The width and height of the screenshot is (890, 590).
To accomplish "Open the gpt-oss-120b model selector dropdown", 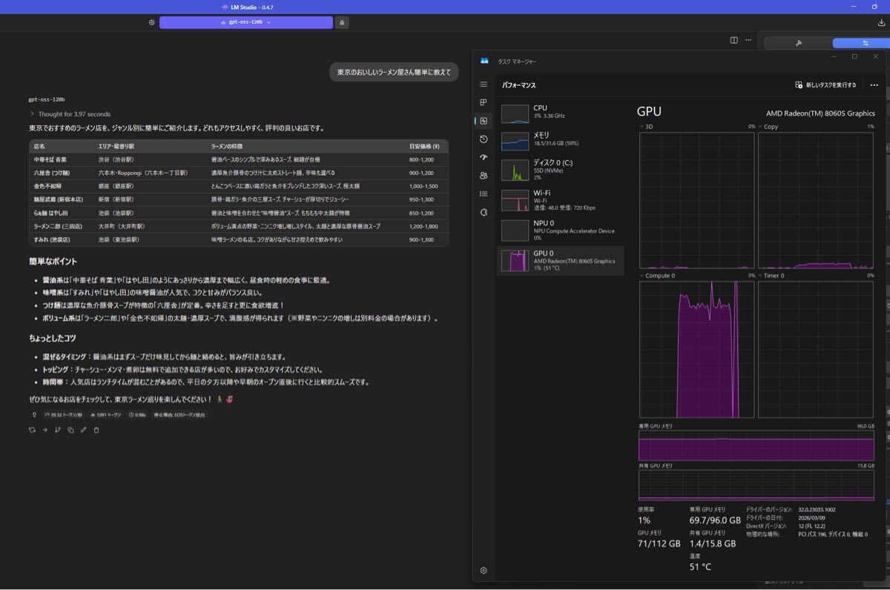I will tap(245, 22).
